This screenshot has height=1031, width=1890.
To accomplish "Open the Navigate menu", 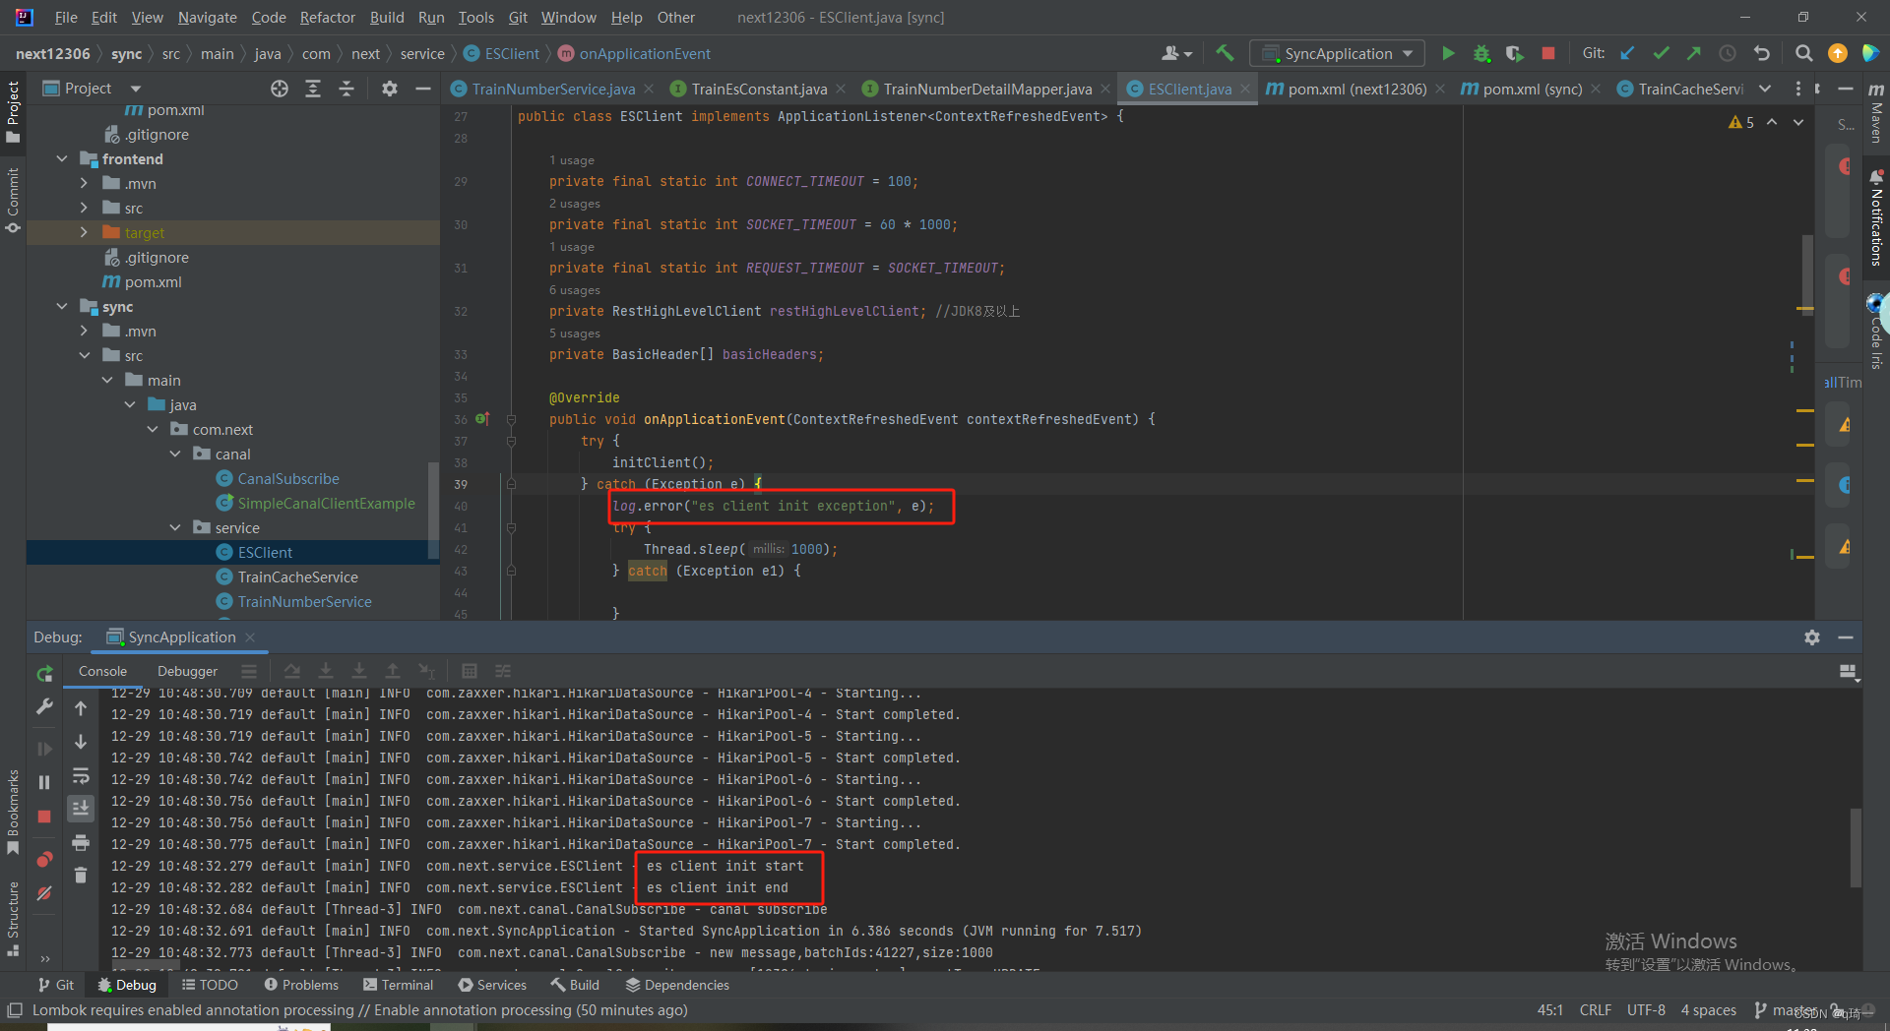I will coord(207,17).
